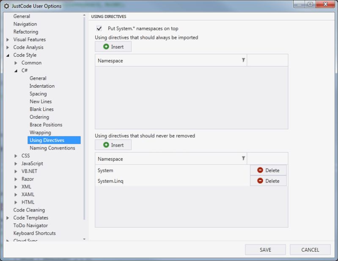This screenshot has width=338, height=261.
Task: Close the JustCode User Options window
Action: coord(325,4)
